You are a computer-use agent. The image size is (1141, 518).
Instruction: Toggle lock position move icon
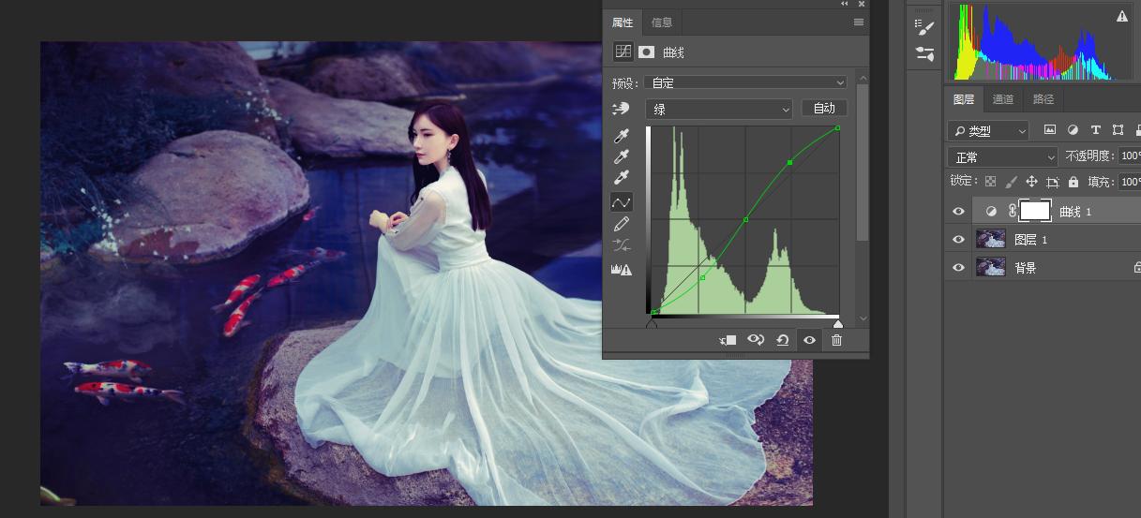[1031, 182]
